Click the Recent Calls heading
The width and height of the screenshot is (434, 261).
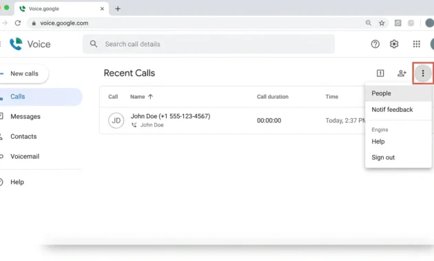pos(130,73)
